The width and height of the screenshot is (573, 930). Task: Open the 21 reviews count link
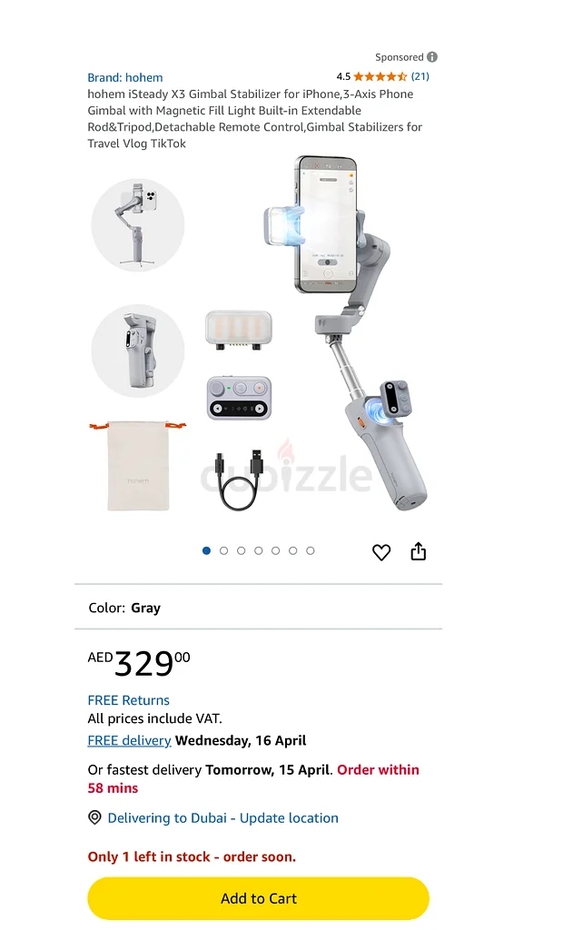420,76
